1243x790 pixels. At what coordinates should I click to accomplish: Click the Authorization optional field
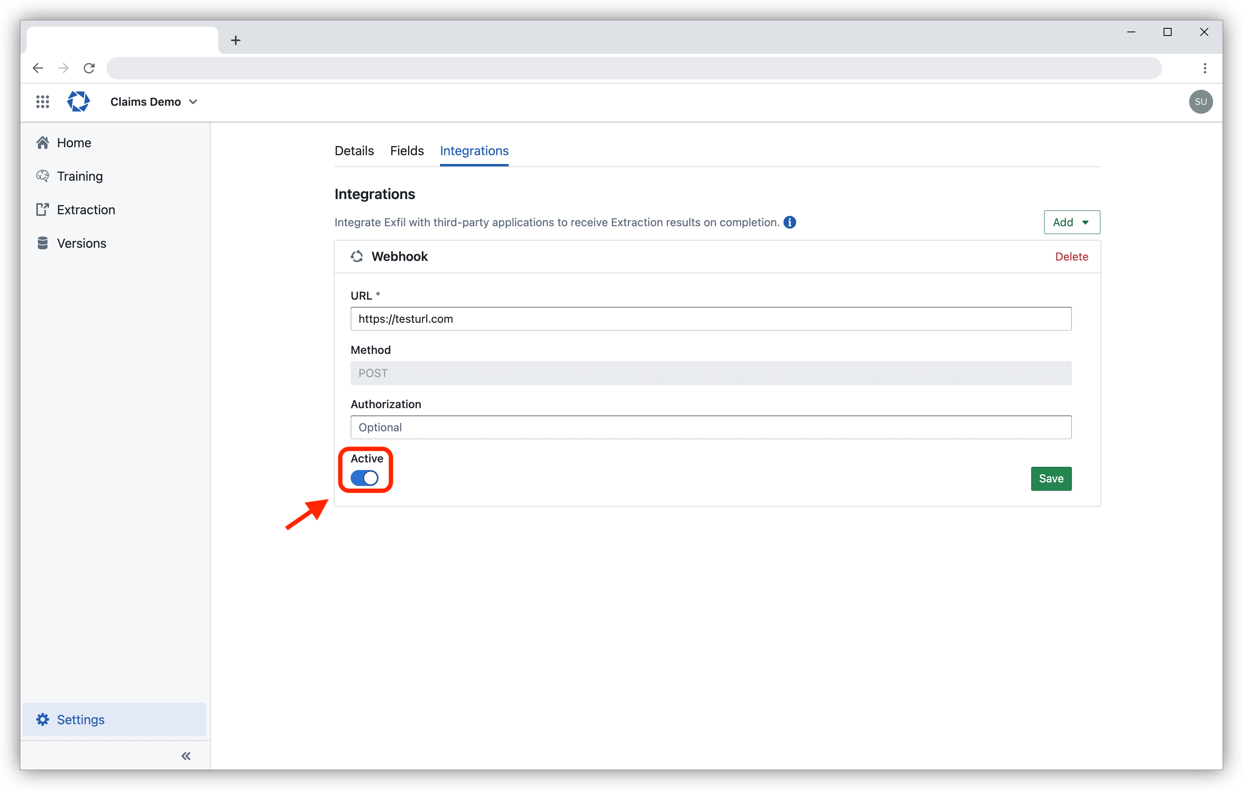tap(711, 427)
